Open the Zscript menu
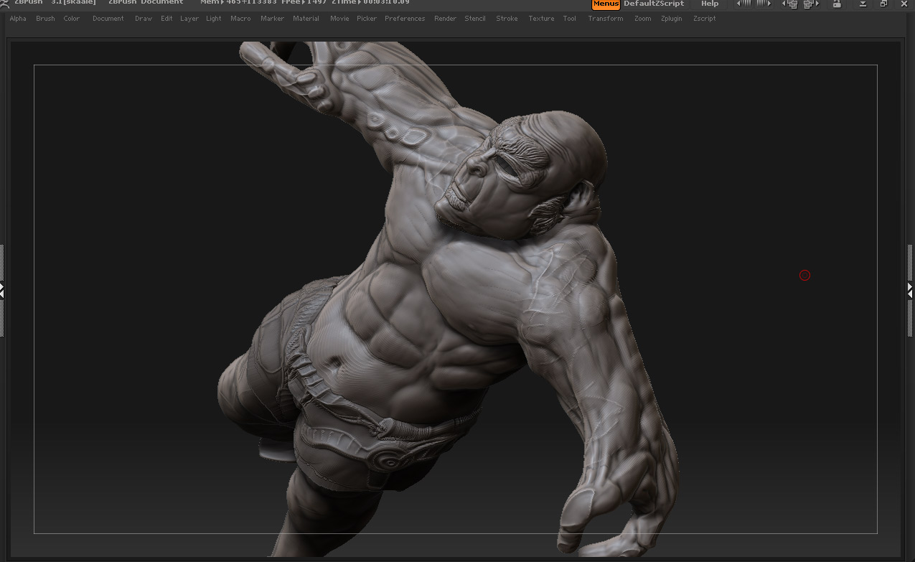This screenshot has width=915, height=562. pyautogui.click(x=705, y=19)
